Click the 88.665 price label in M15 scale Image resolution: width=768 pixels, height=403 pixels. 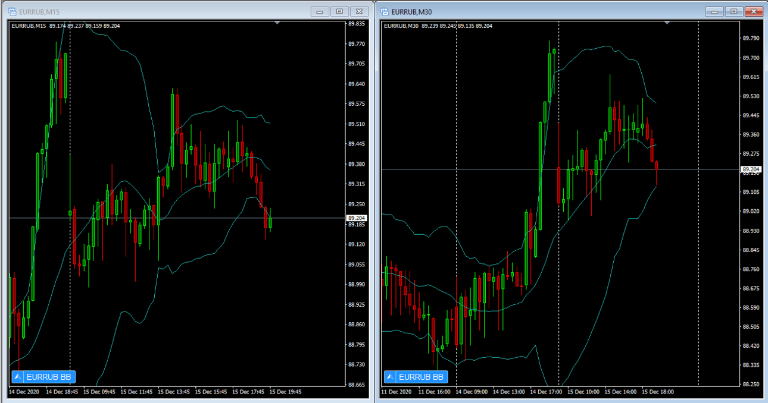coord(356,385)
